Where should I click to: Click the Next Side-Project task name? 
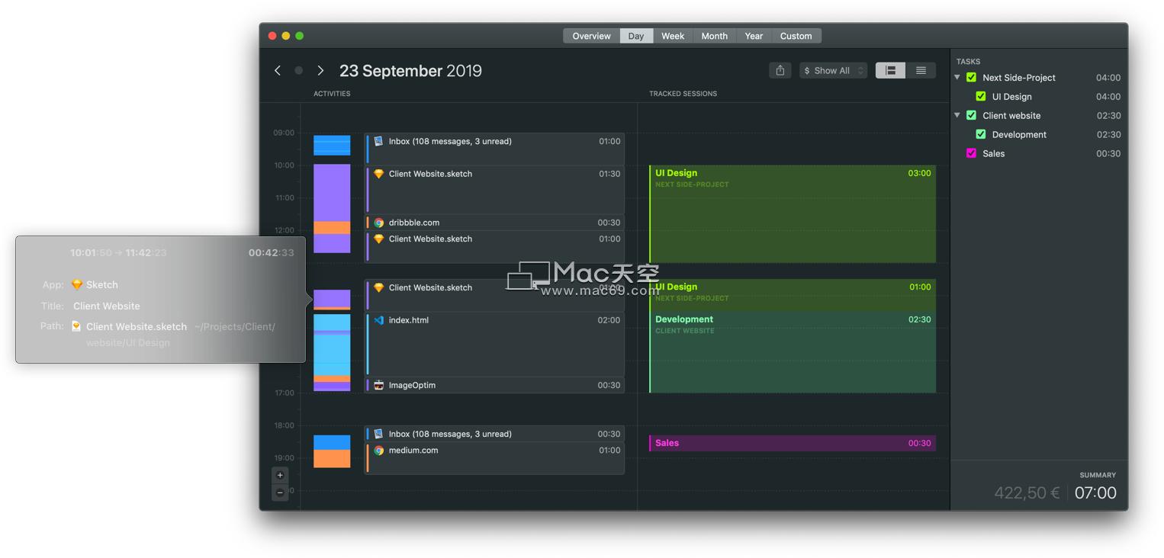1019,78
